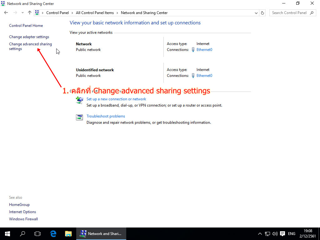This screenshot has height=240, width=320.
Task: Open Change adapter settings
Action: tap(29, 37)
